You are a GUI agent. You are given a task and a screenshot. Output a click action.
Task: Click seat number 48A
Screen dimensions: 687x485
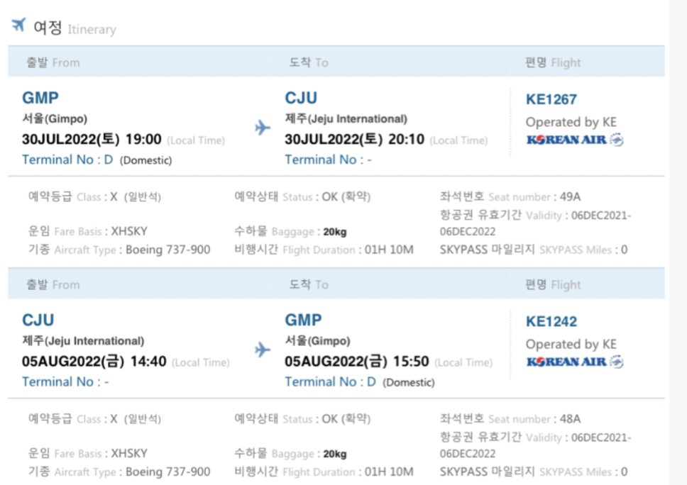570,419
